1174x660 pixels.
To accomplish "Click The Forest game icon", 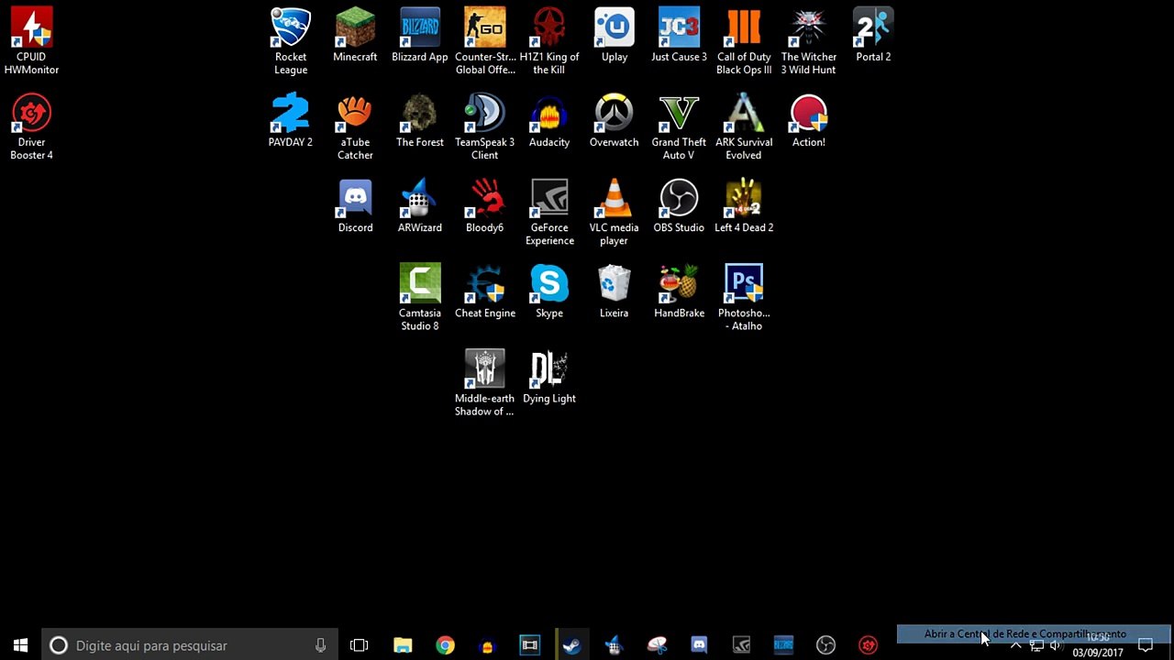I will click(420, 120).
